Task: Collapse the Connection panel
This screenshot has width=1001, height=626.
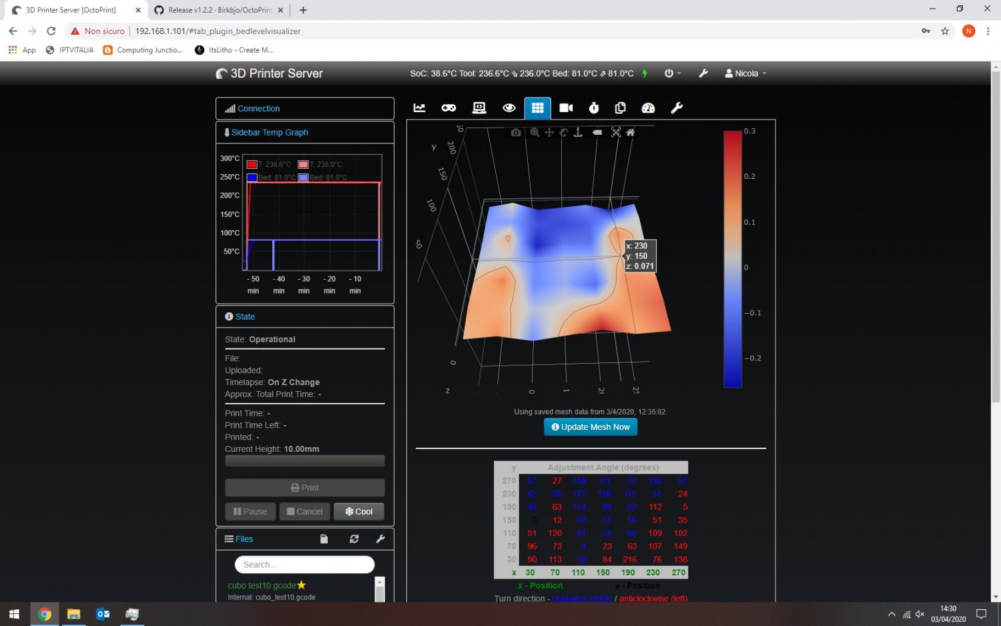Action: tap(258, 109)
